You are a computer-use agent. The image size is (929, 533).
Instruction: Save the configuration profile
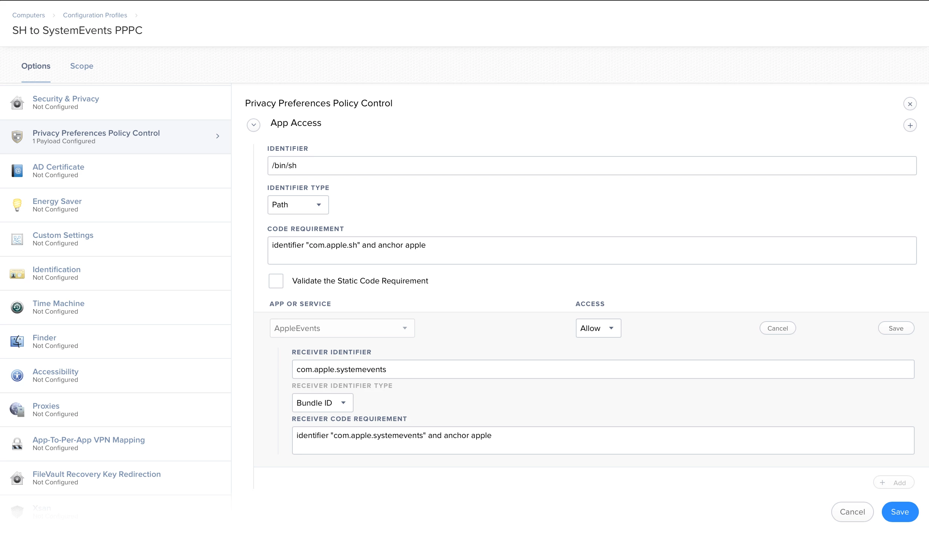pos(900,512)
